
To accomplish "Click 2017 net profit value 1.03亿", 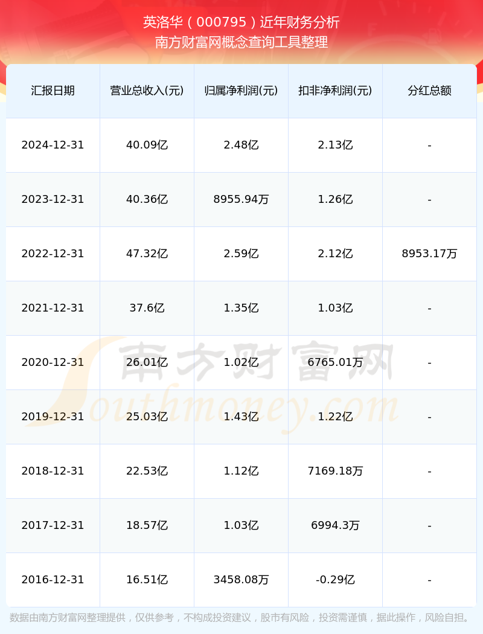I will point(241,525).
